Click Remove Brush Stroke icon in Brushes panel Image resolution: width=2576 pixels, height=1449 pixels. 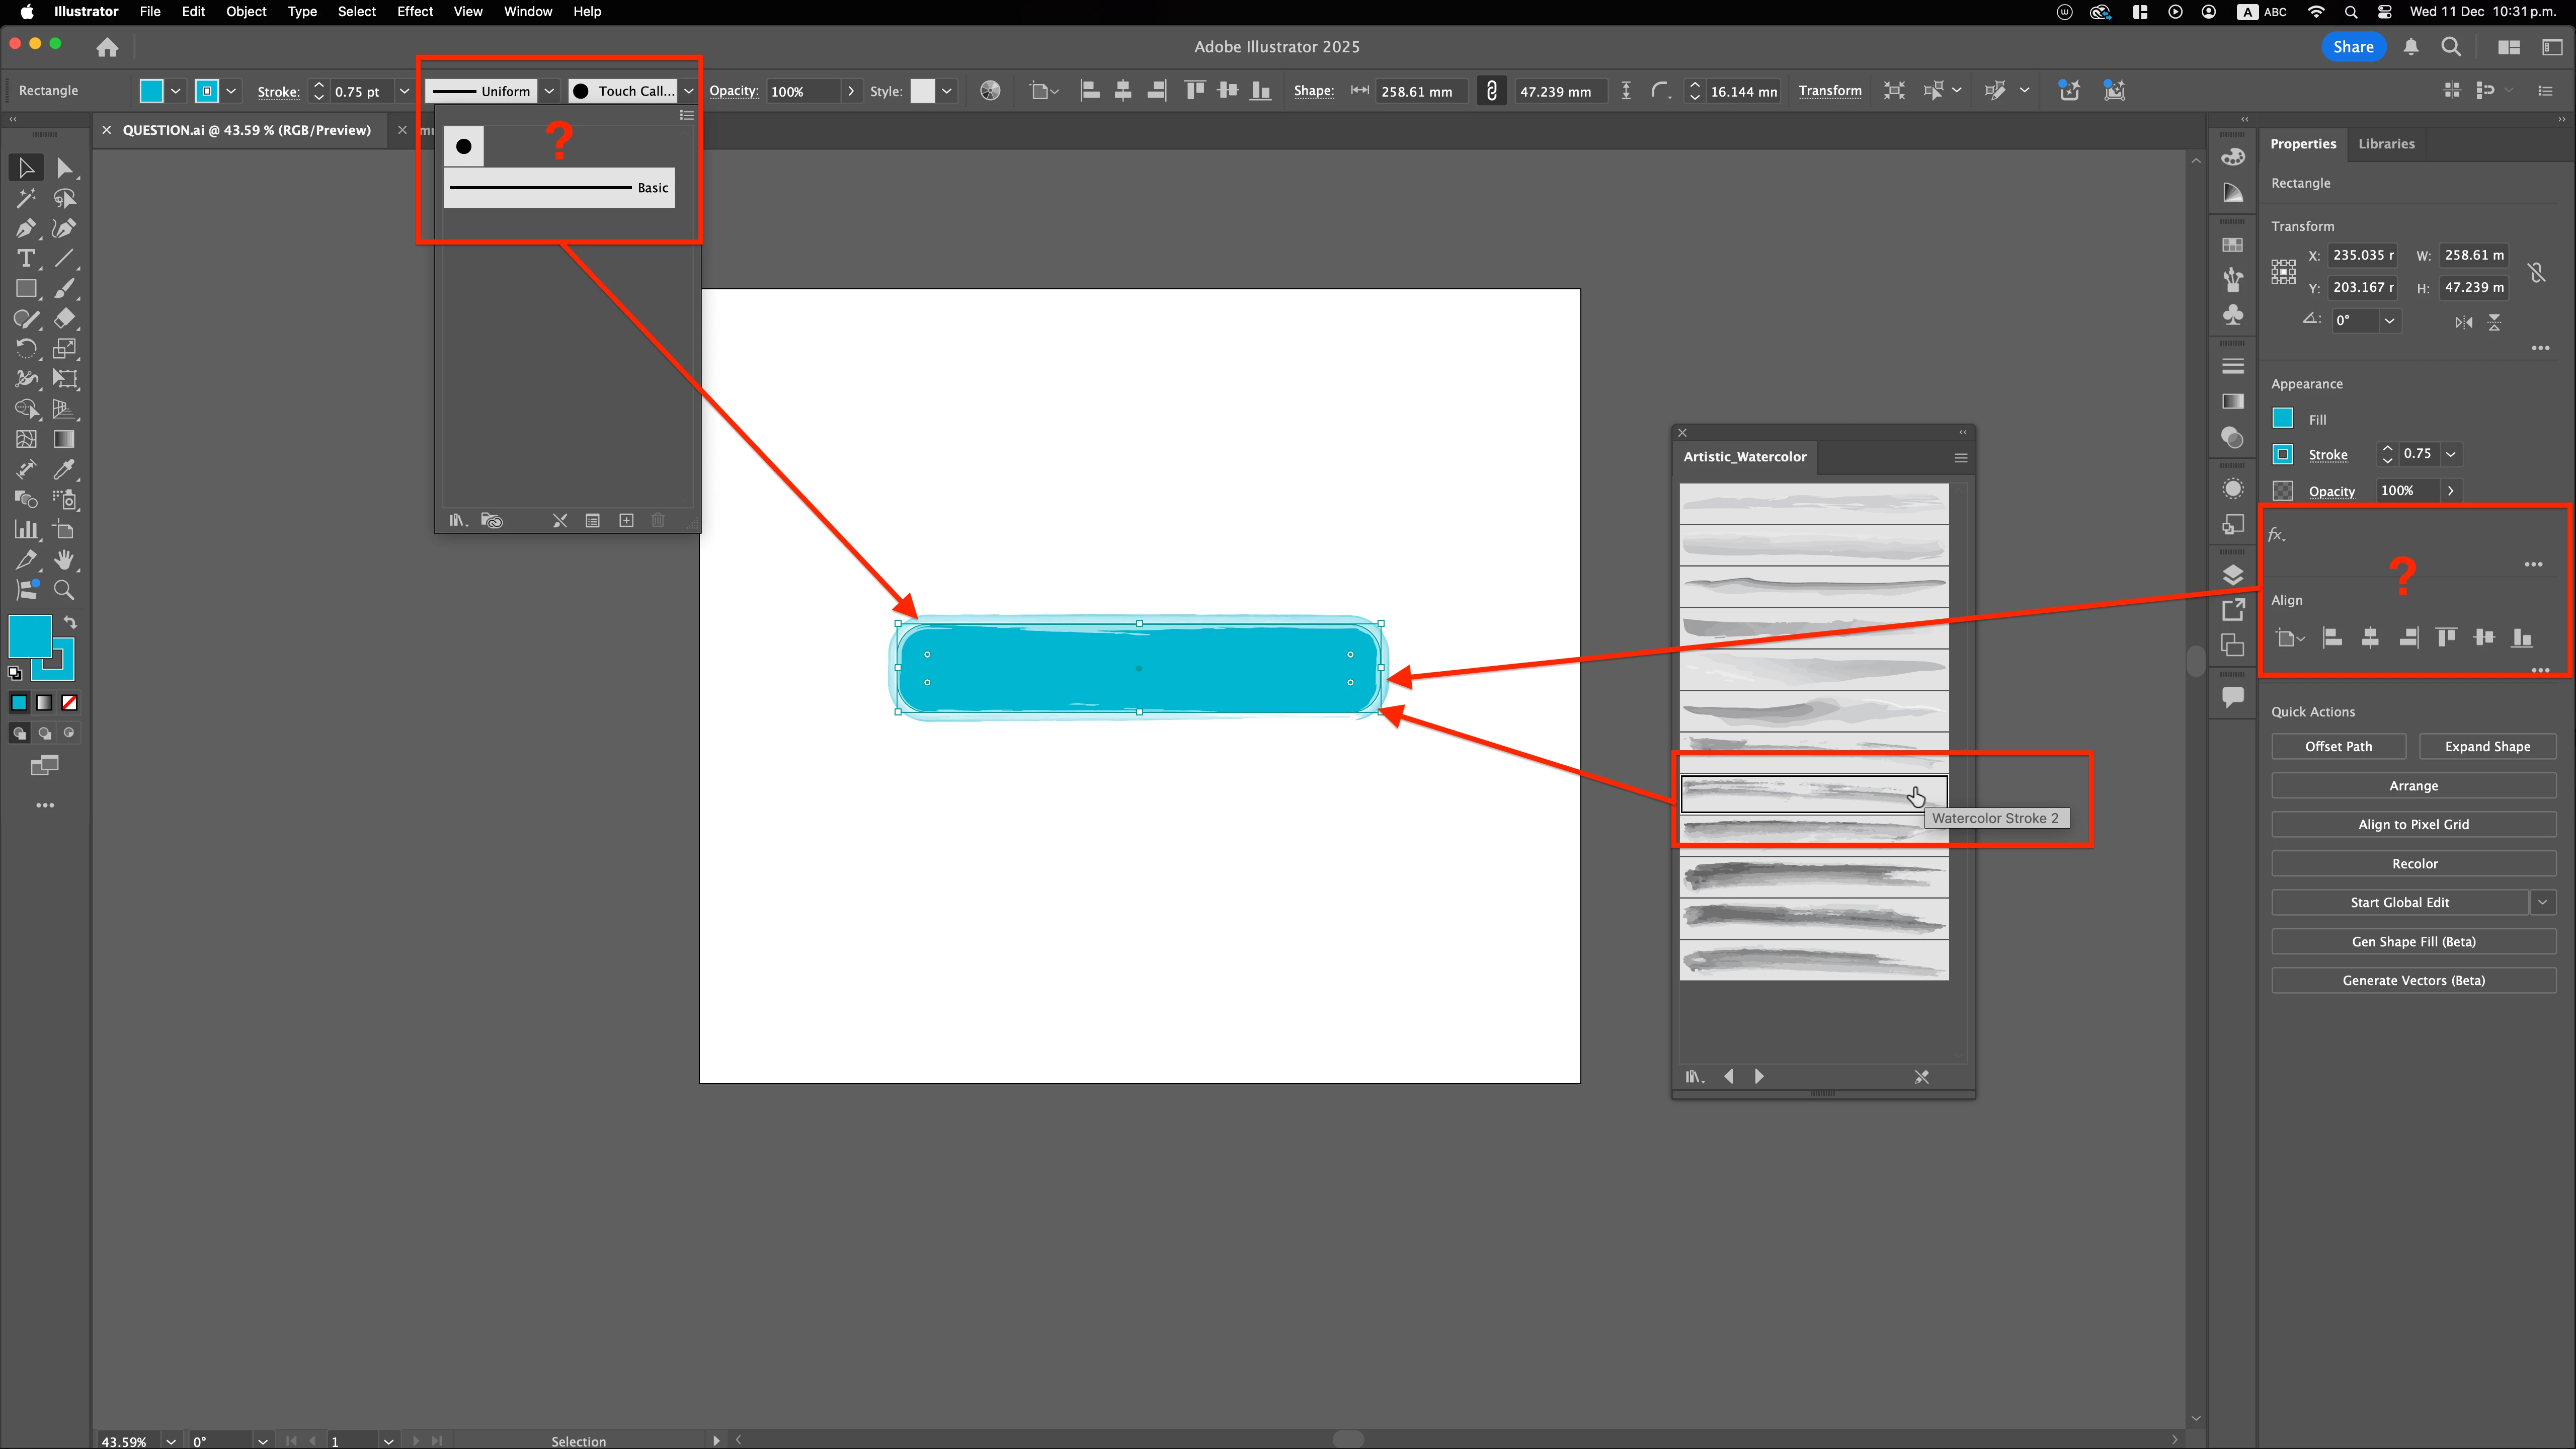pos(560,520)
